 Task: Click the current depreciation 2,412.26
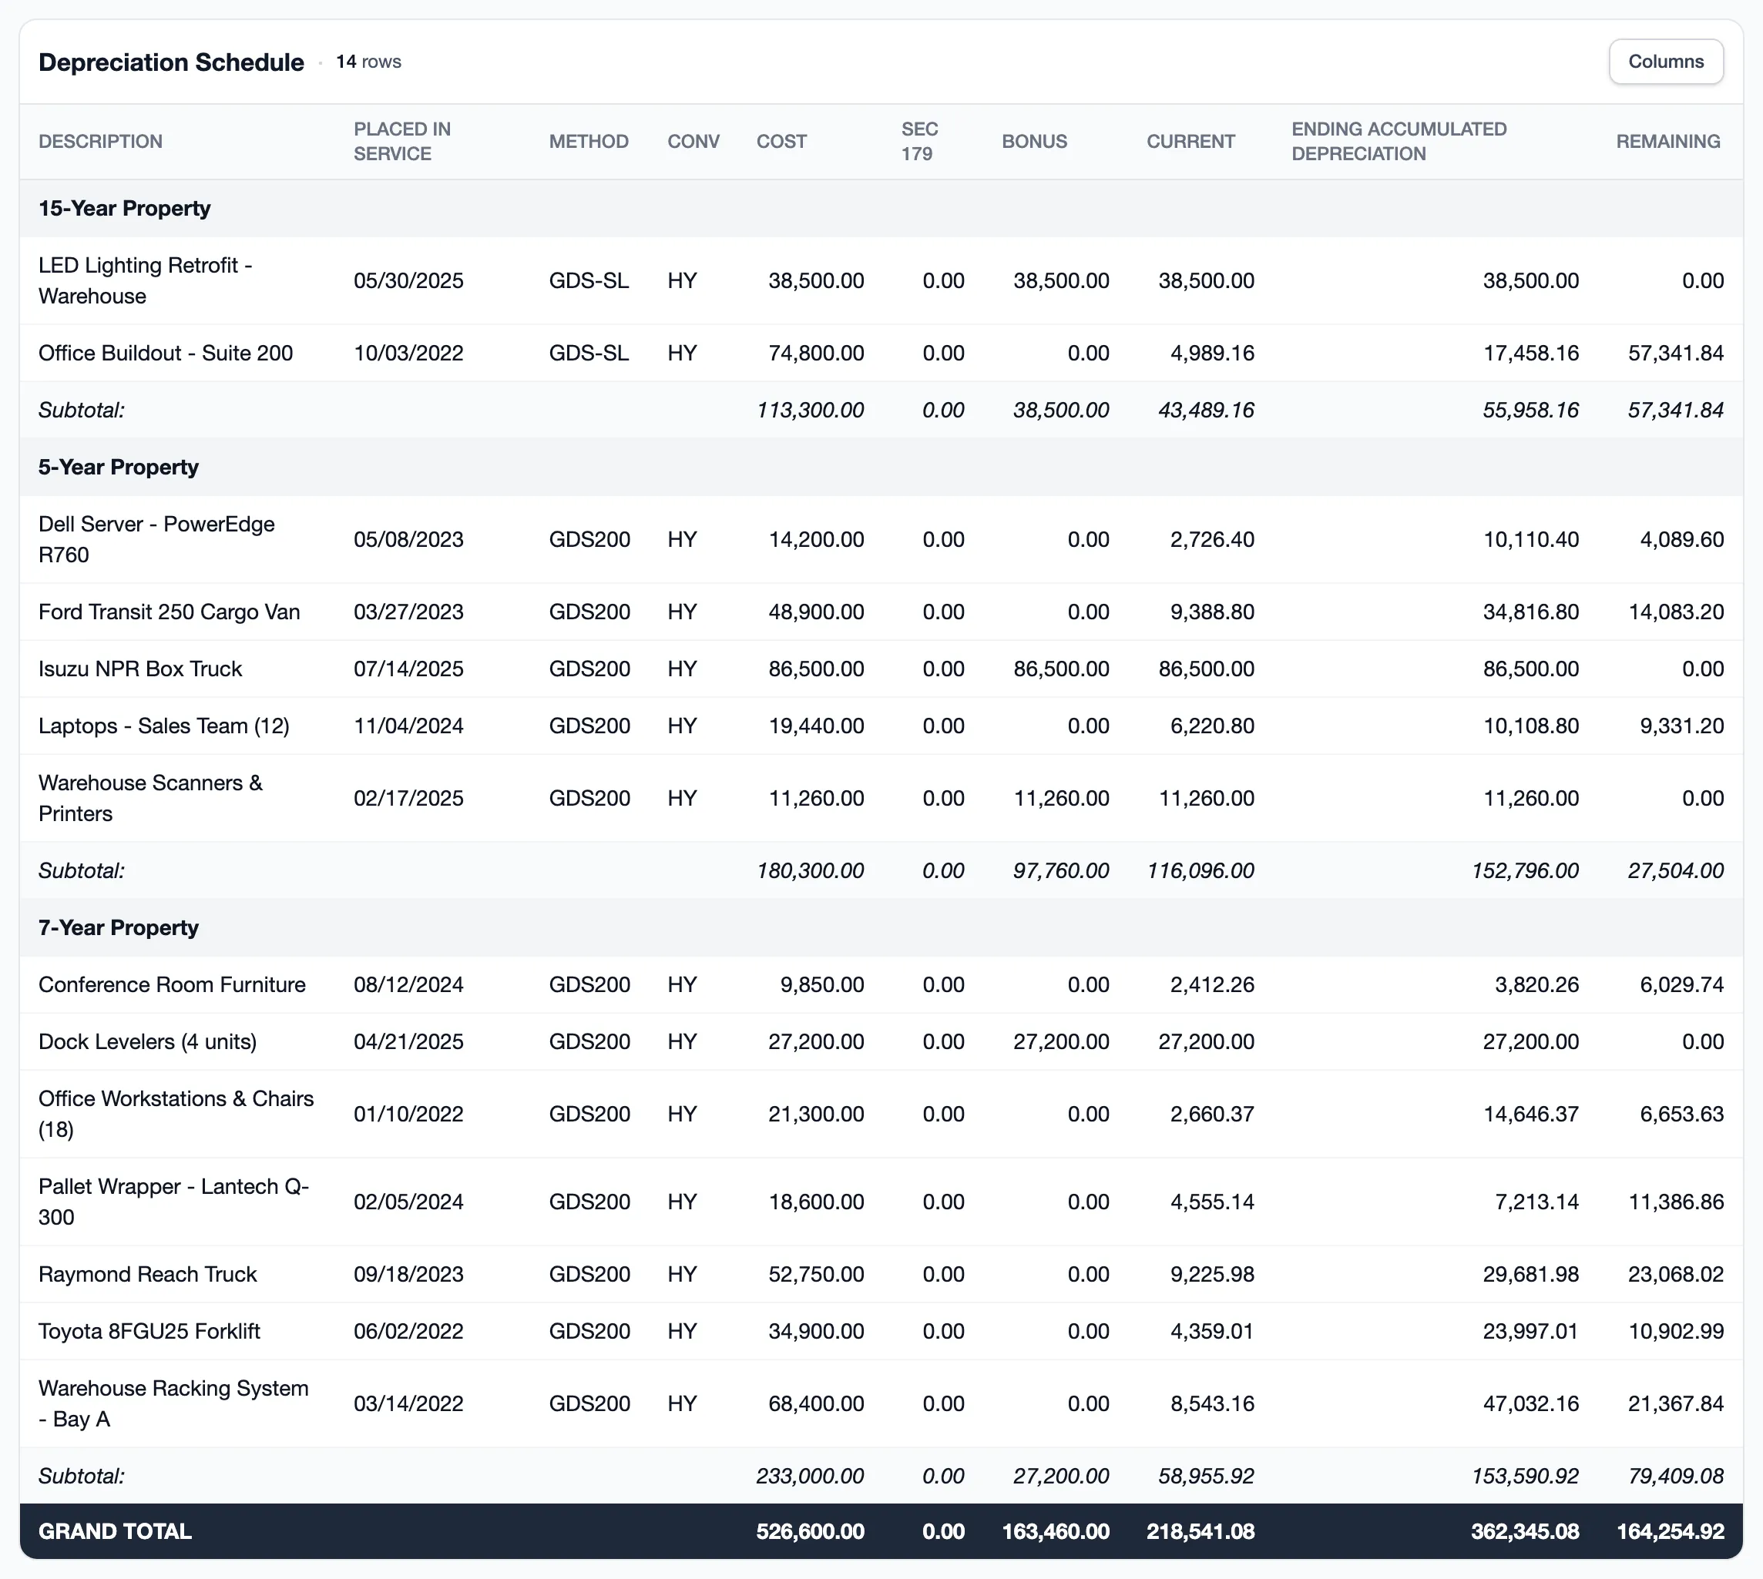[x=1212, y=984]
